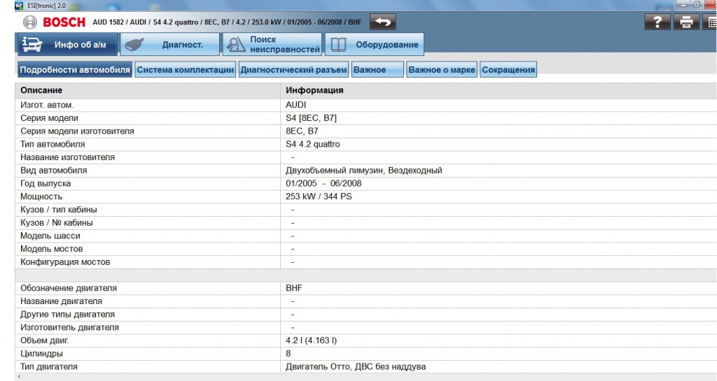The width and height of the screenshot is (717, 381).
Task: Click the Тип двигателя row label
Action: point(49,367)
